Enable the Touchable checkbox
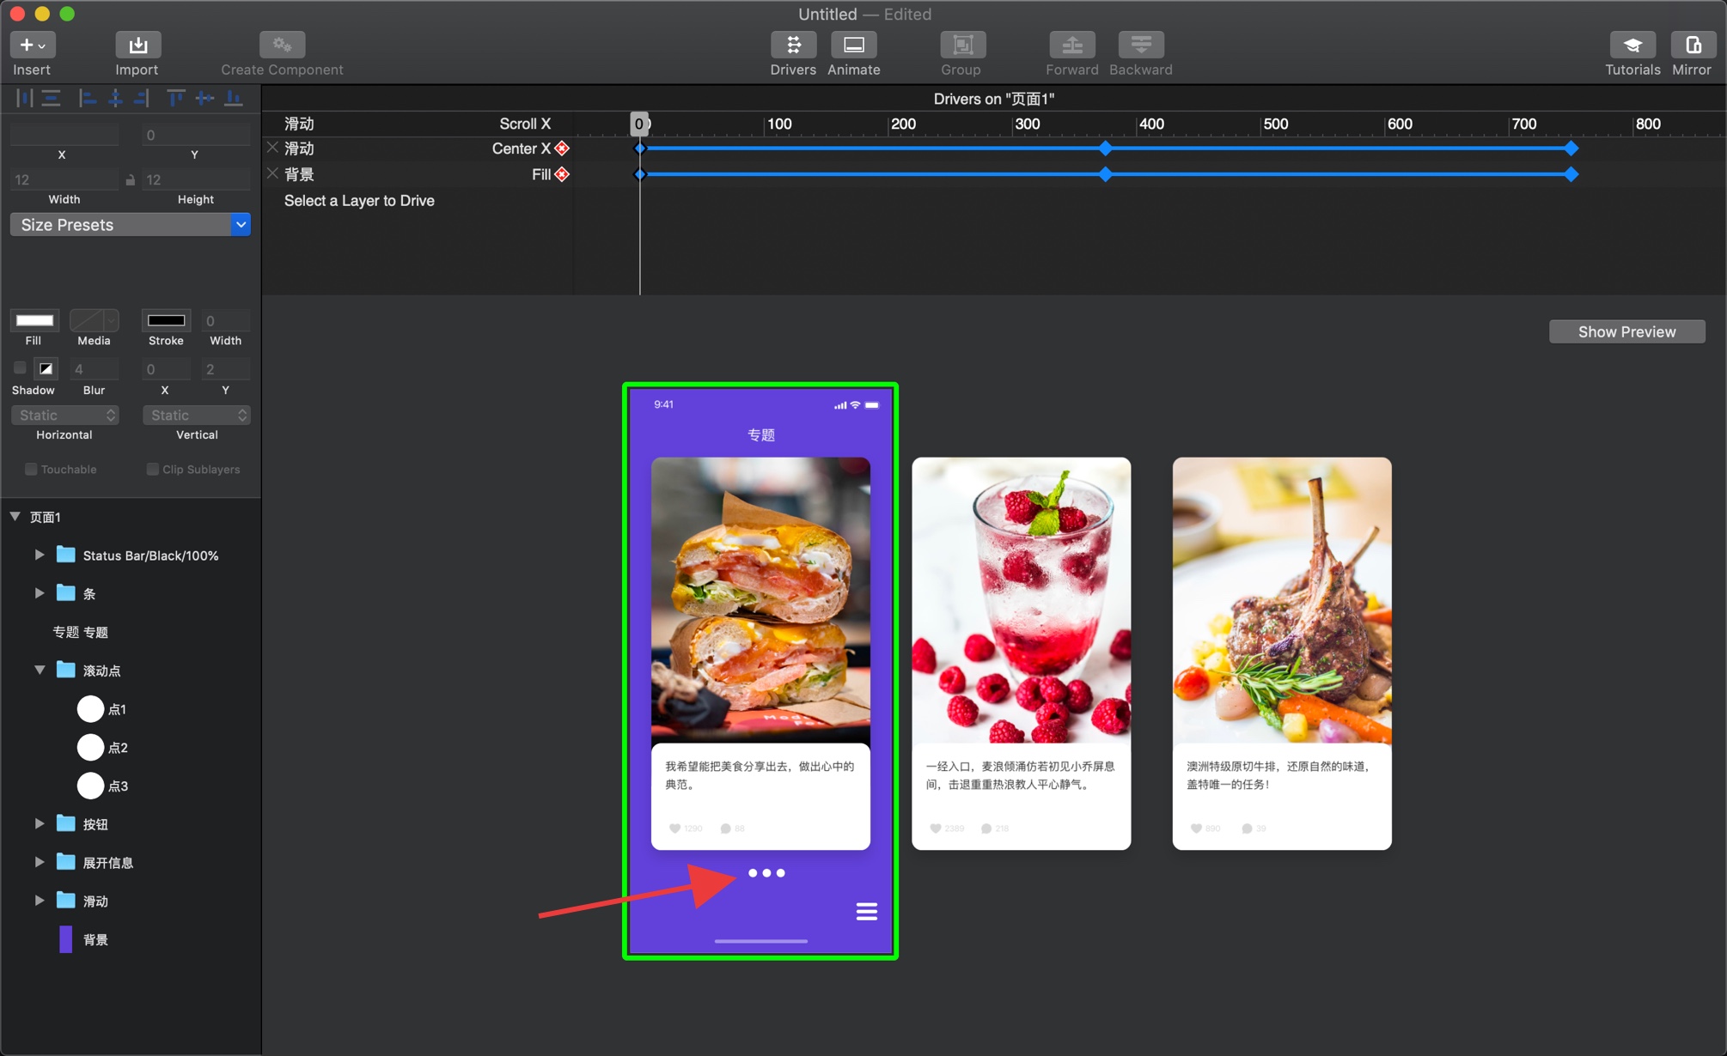Screen dimensions: 1727x1056 (31, 469)
